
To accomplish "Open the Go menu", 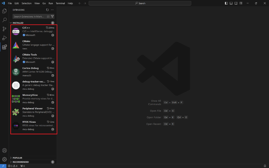I will tap(44, 3).
